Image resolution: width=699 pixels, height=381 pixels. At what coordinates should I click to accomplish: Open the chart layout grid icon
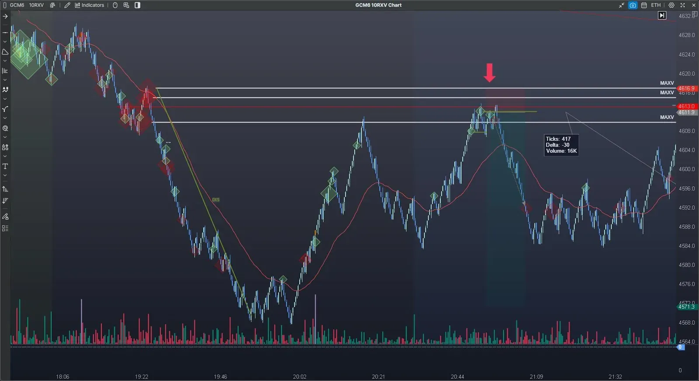pyautogui.click(x=126, y=5)
